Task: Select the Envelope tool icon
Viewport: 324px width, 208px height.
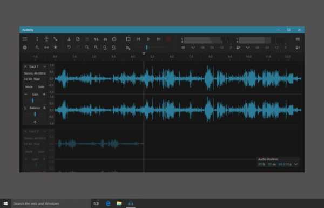Action: point(46,39)
